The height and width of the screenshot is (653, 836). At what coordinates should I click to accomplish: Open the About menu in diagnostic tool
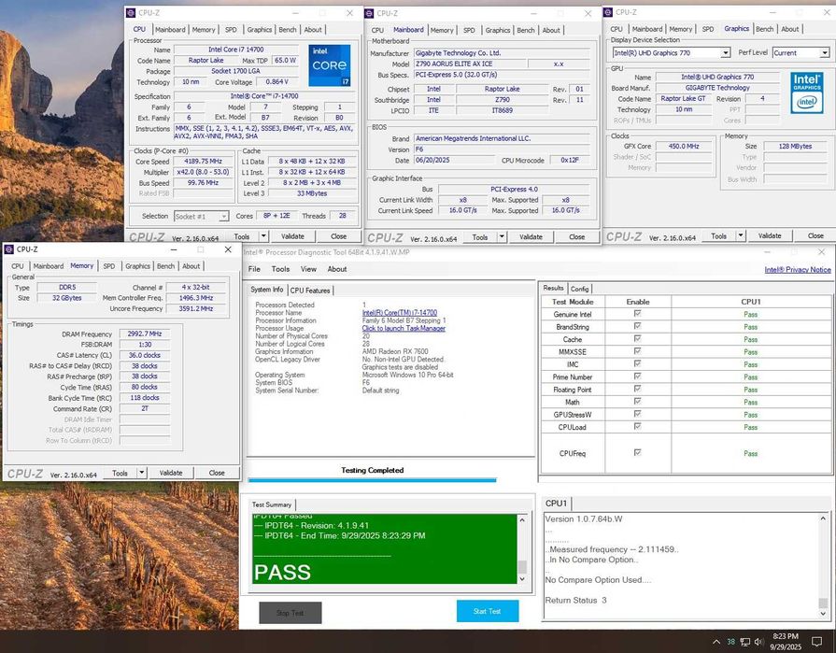(x=337, y=269)
